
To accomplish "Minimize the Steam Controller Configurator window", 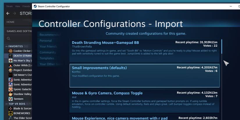I will [x=231, y=6].
